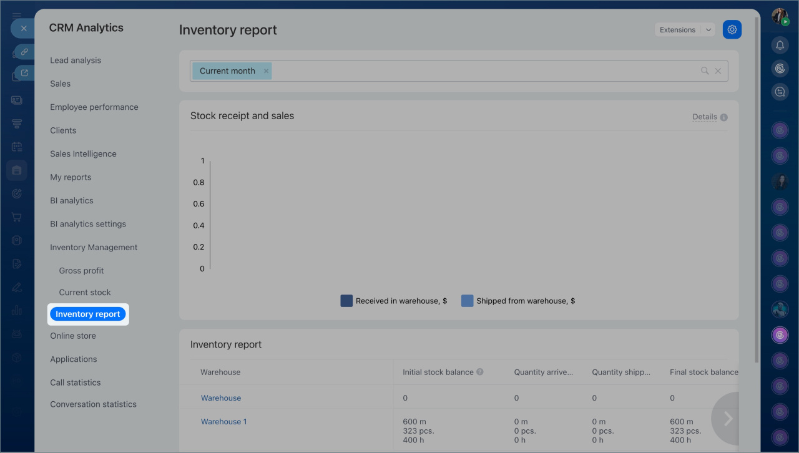Select Current stock in sidebar menu
This screenshot has width=799, height=453.
tap(85, 292)
